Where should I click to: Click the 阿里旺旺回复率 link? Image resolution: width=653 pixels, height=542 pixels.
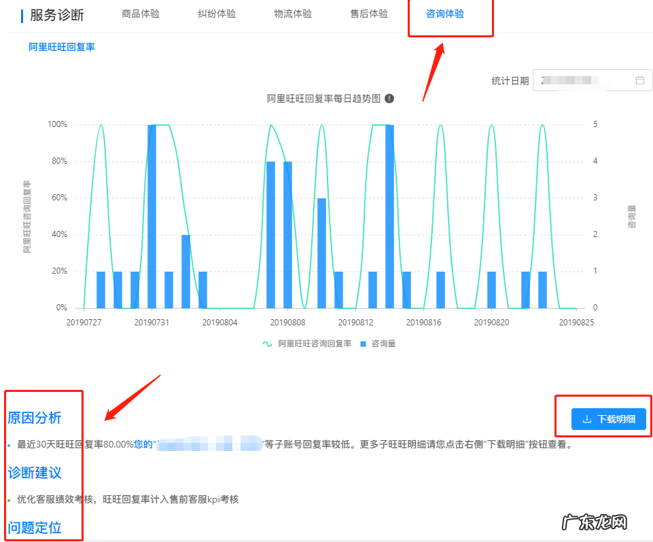(61, 48)
